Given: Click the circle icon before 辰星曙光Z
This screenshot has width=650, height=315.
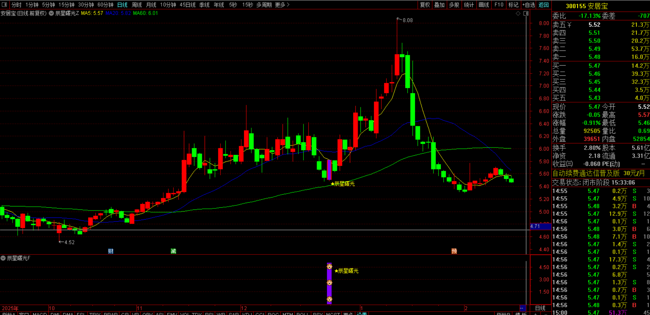Looking at the screenshot, I should tap(51, 13).
